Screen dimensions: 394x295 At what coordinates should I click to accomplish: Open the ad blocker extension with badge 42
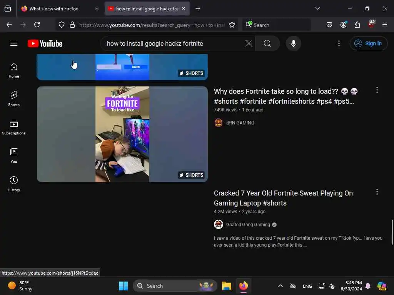pyautogui.click(x=371, y=24)
